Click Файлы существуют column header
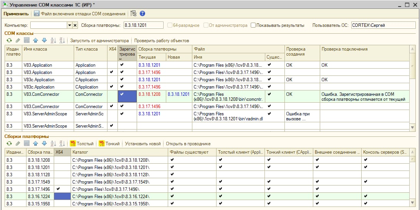This screenshot has height=210, width=420. point(192,152)
